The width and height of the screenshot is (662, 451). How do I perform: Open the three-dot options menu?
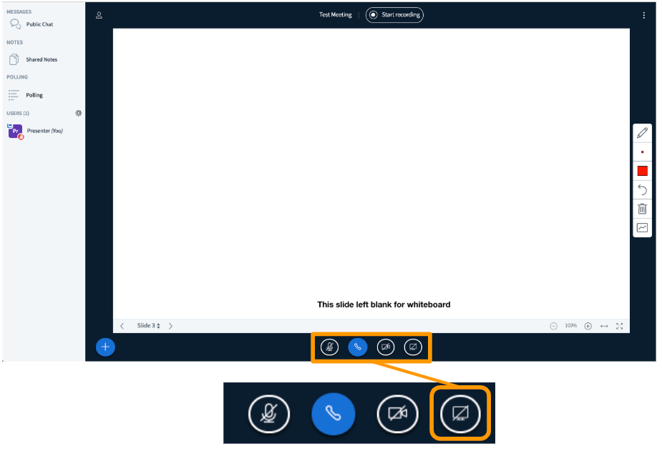[643, 15]
